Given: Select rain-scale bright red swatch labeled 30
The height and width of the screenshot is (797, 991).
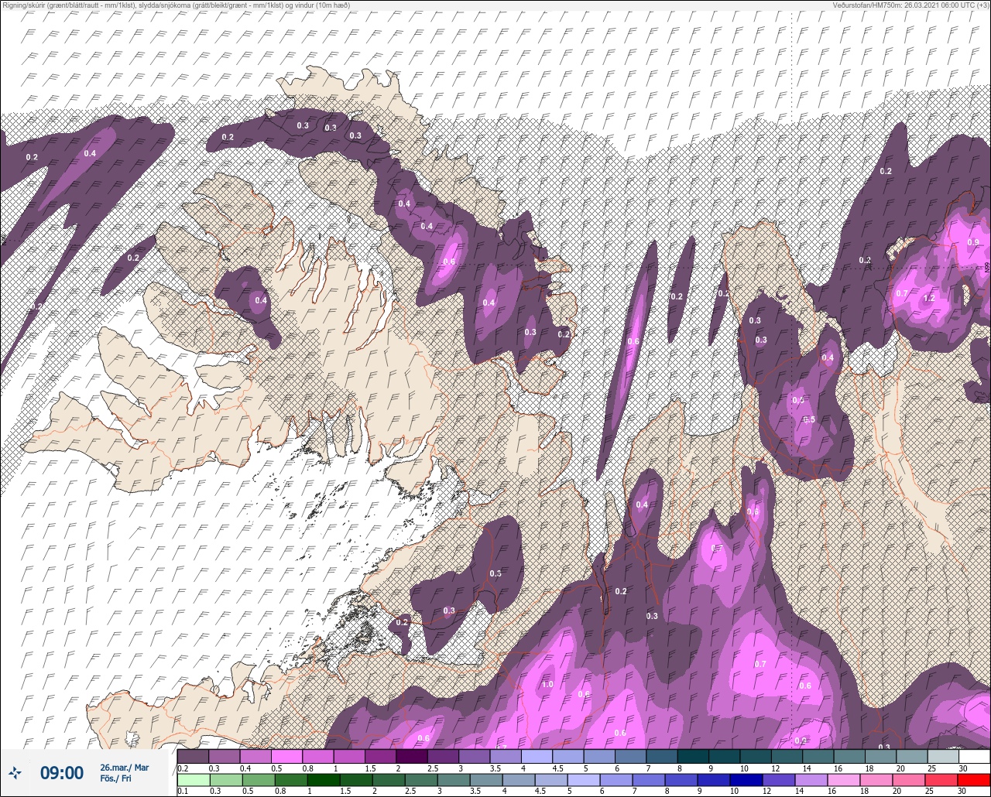Looking at the screenshot, I should [974, 780].
